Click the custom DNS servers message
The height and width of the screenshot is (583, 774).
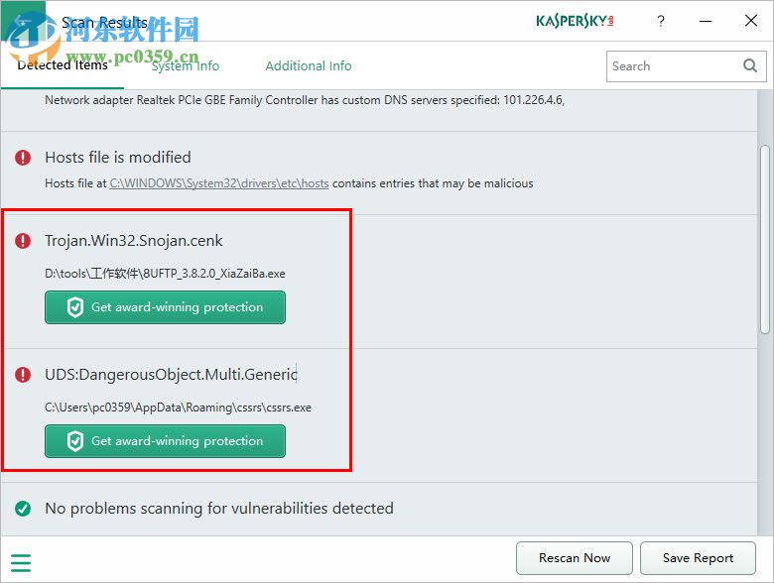coord(305,100)
